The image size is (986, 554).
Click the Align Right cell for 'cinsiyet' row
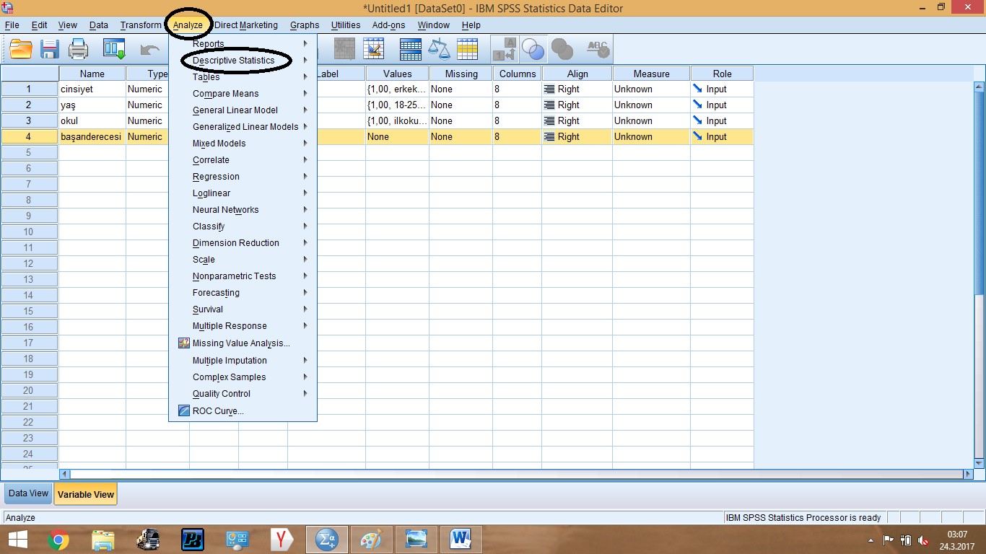point(577,89)
